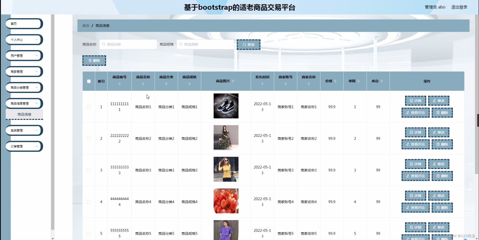Click the sneakers product image thumbnail
479x240 pixels.
226,106
